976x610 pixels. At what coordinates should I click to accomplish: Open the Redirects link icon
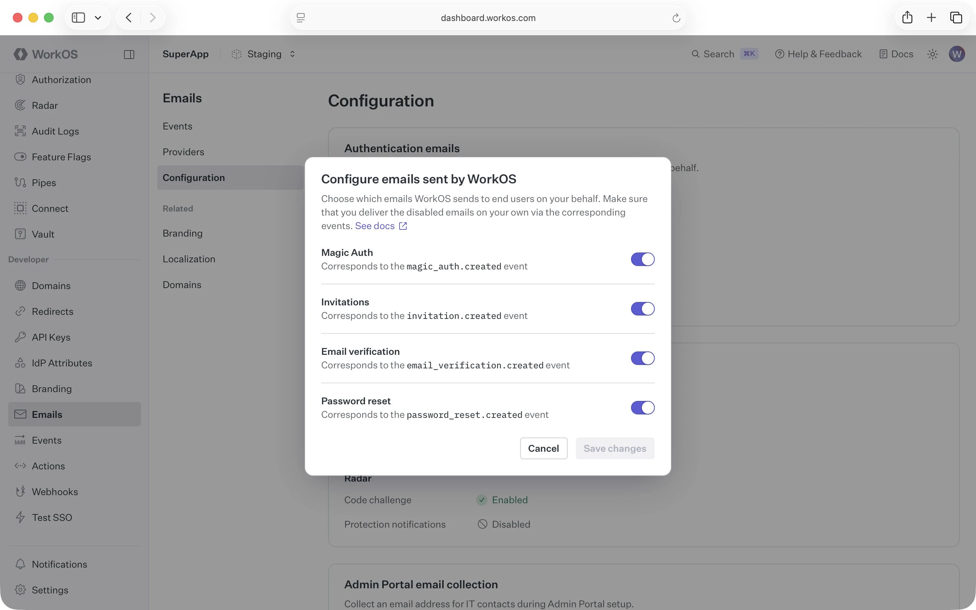20,311
